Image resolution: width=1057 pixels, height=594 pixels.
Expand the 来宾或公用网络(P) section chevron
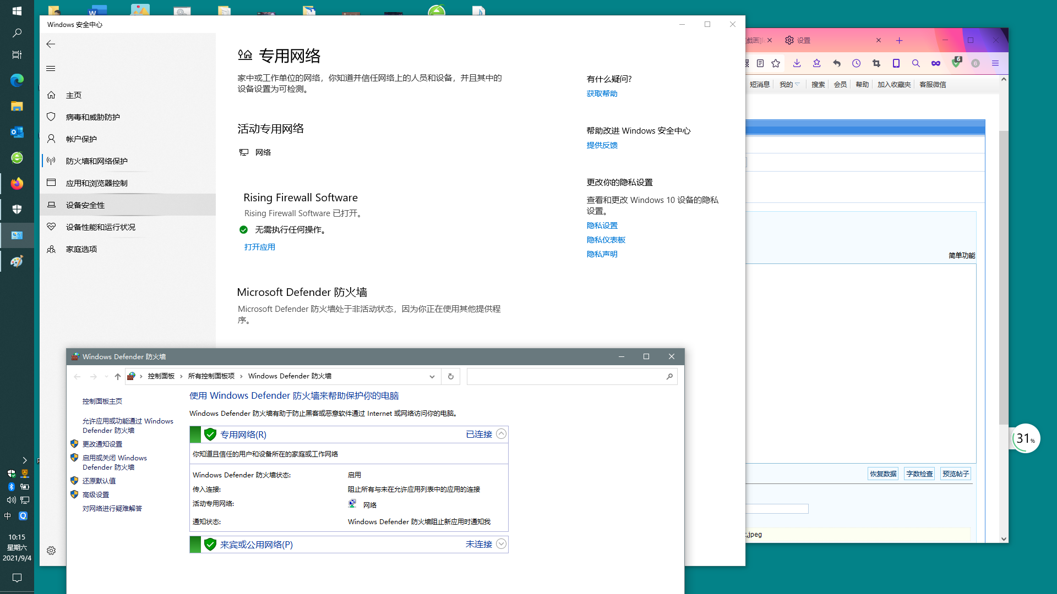(501, 544)
